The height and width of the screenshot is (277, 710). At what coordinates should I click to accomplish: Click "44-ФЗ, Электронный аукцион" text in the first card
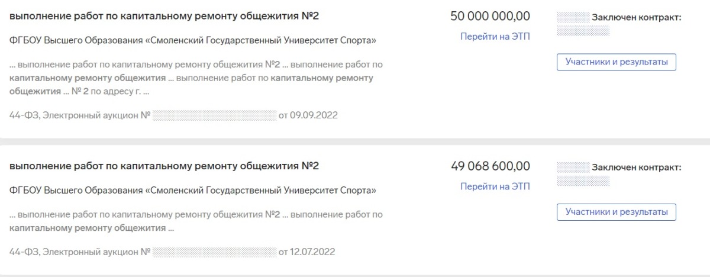[73, 115]
